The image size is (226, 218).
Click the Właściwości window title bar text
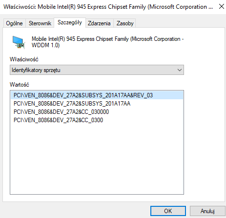[x=108, y=7]
